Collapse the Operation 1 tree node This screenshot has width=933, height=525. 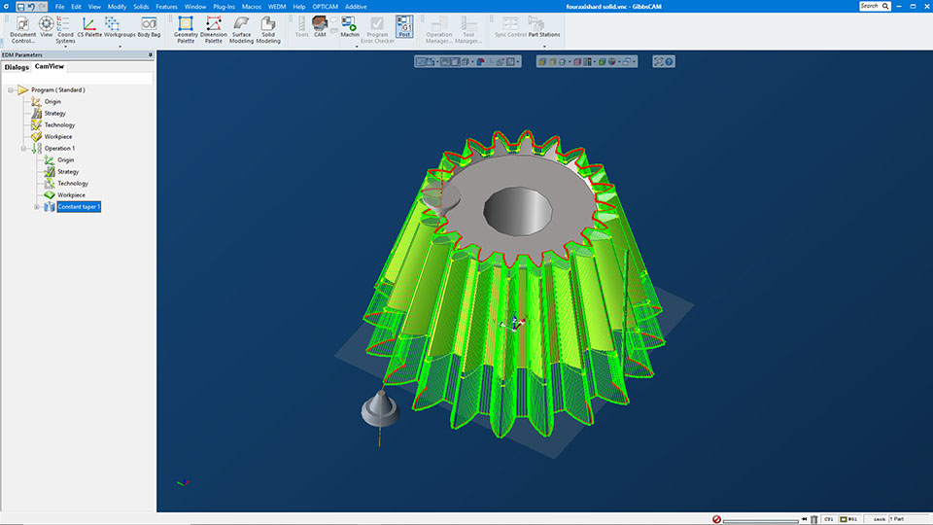[24, 149]
